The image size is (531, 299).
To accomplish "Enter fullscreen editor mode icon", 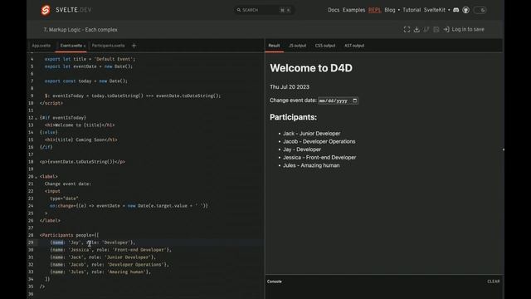I will point(407,30).
